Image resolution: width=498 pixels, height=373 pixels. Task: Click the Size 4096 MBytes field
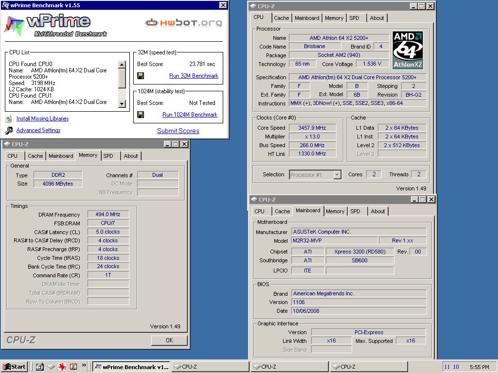tap(58, 184)
